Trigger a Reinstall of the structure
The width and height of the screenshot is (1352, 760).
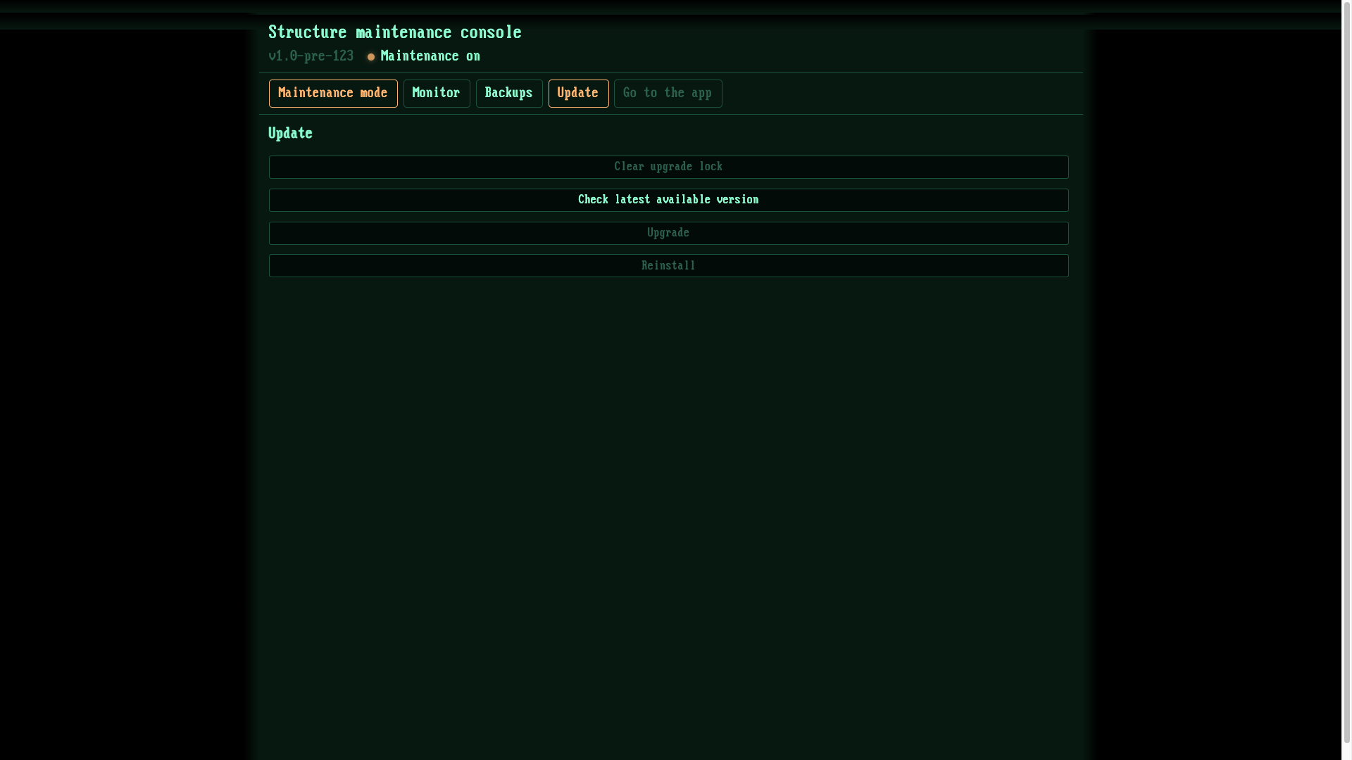pos(668,265)
